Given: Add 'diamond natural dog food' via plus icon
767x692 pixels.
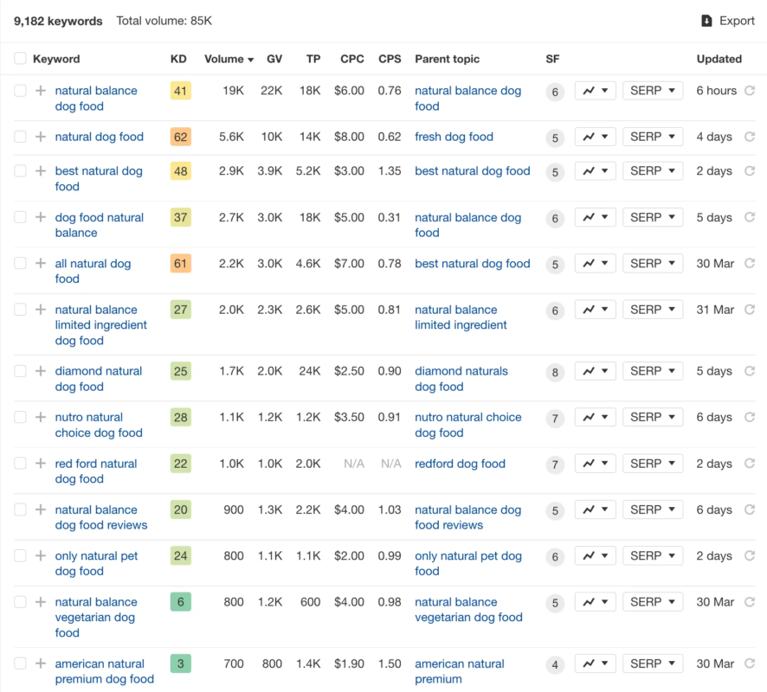Looking at the screenshot, I should click(x=41, y=371).
